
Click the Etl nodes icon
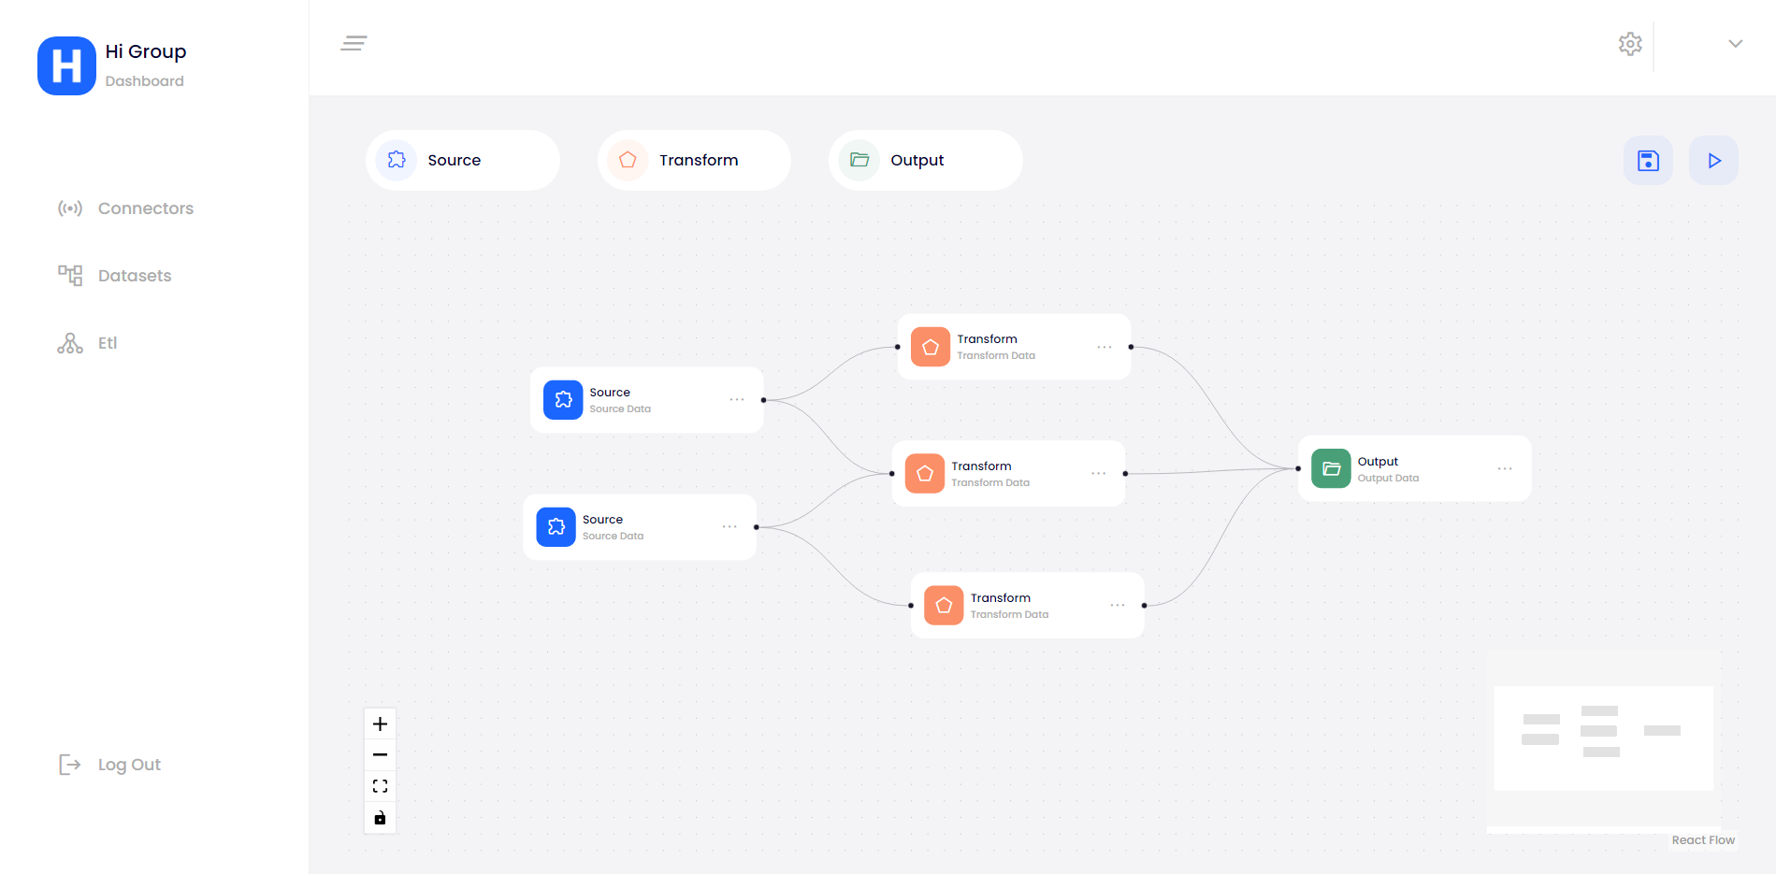[x=70, y=343]
